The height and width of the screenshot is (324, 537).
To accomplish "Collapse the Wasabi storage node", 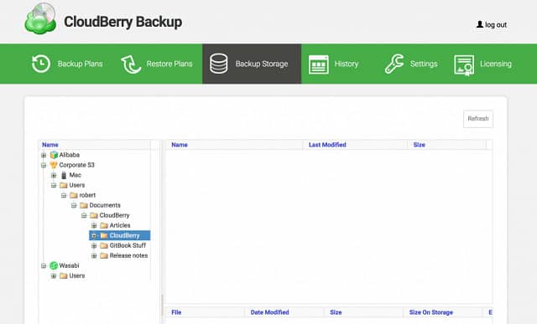I will coord(44,265).
